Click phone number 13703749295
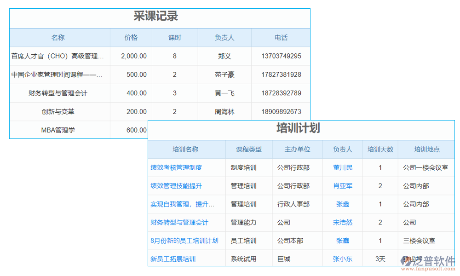The width and height of the screenshot is (460, 276). point(281,56)
